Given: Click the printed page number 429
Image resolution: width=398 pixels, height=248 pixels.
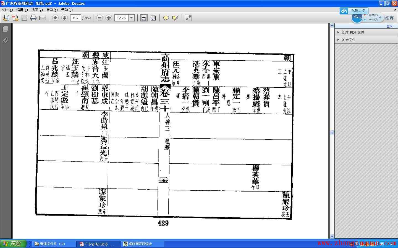Looking at the screenshot, I should [x=163, y=223].
